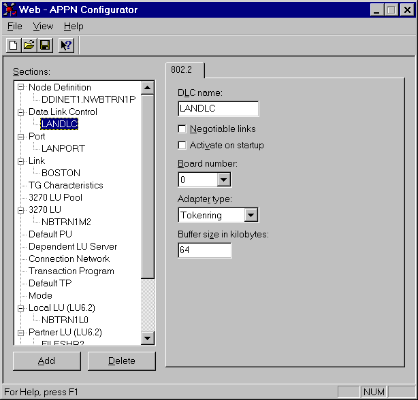Collapse the Node Definition tree node
This screenshot has height=400, width=418.
pos(21,87)
